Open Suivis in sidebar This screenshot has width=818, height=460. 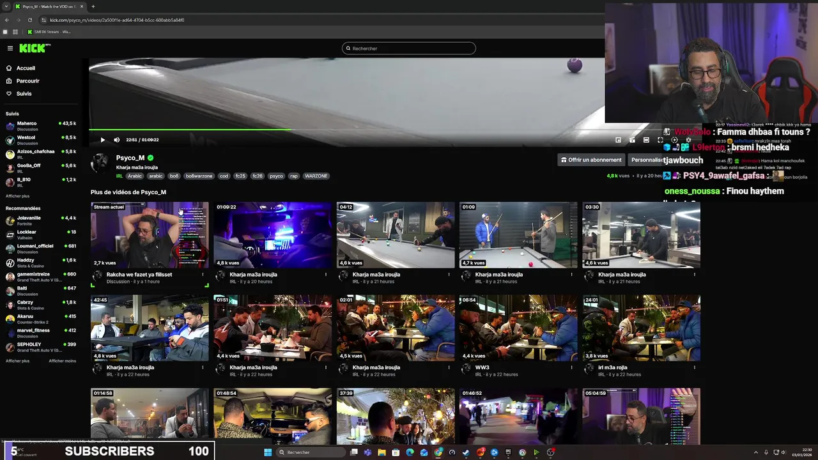[24, 94]
